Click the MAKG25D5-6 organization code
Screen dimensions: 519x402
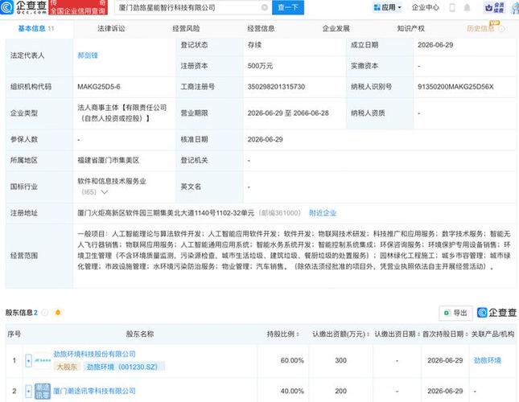[x=99, y=87]
